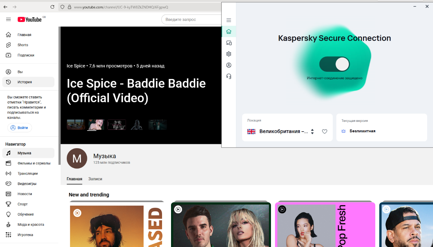Open the Вы section
Image resolution: width=433 pixels, height=247 pixels.
click(x=28, y=72)
